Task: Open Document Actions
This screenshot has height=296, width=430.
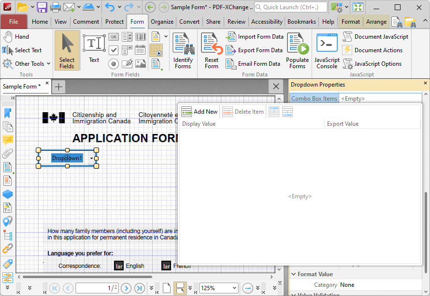Action: coord(373,50)
